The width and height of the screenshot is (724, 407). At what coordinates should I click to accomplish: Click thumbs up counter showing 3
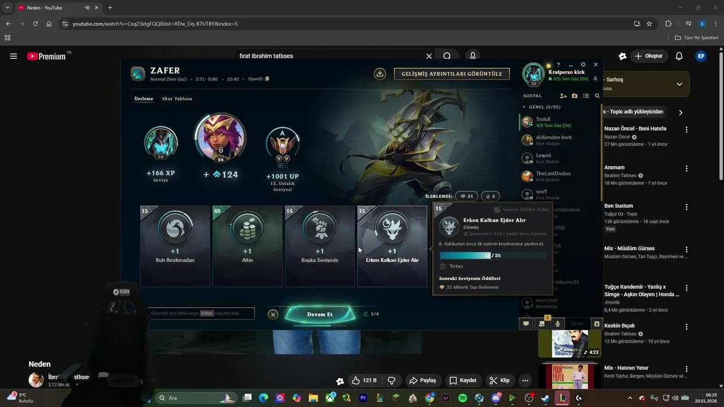click(x=490, y=196)
